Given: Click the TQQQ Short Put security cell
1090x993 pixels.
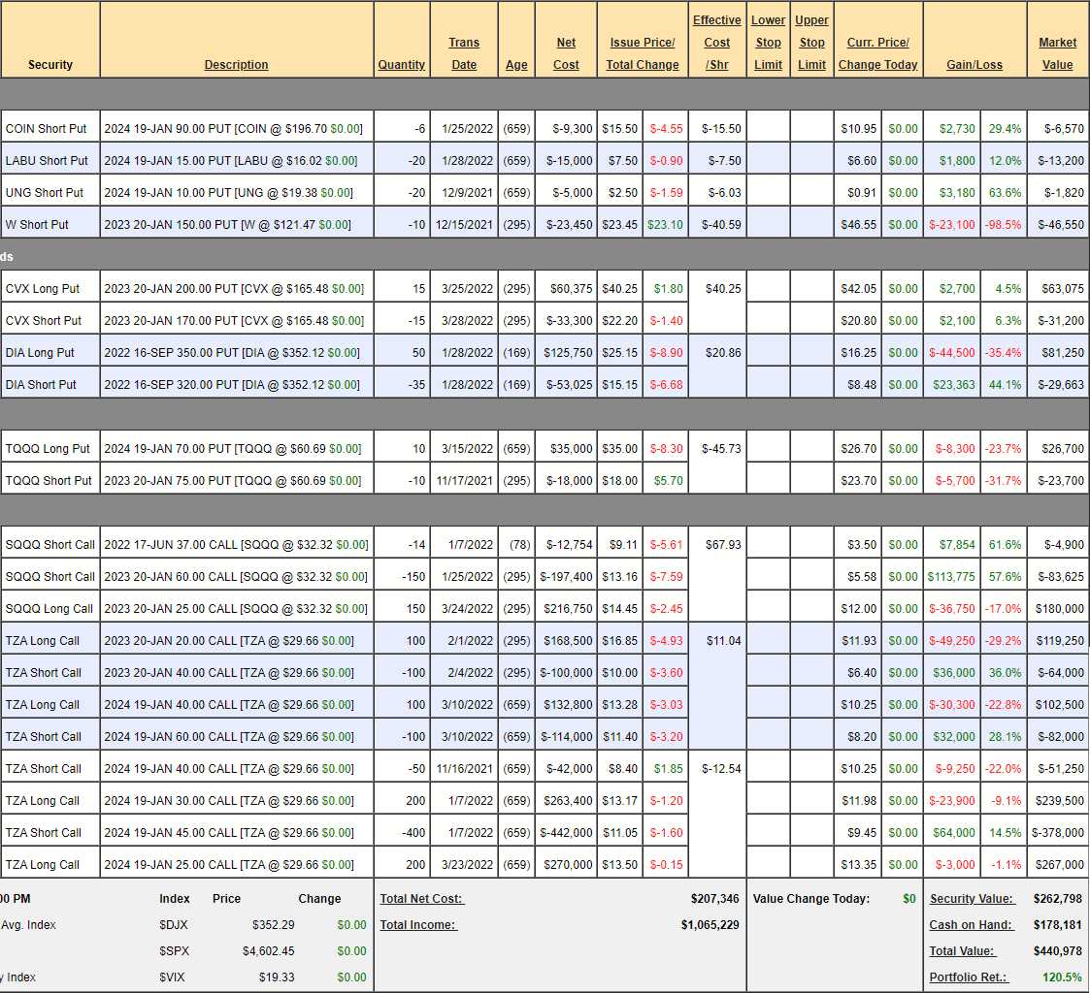Looking at the screenshot, I should coord(49,480).
